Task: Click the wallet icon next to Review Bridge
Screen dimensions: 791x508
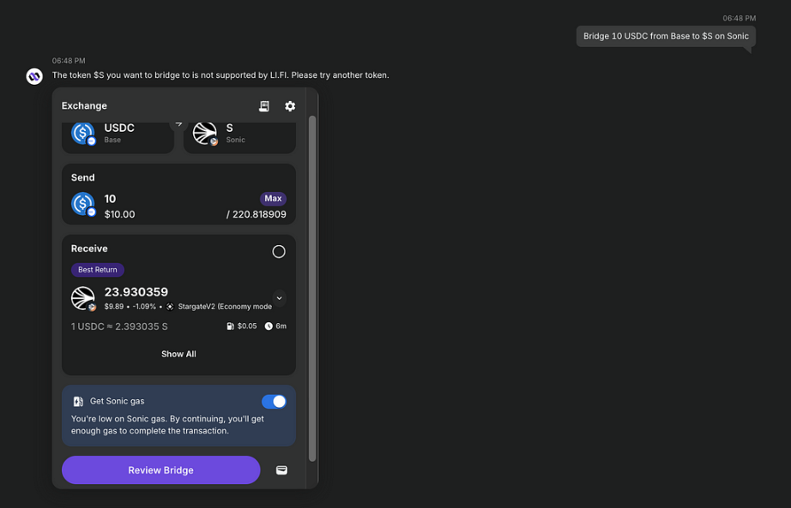Action: pos(281,470)
